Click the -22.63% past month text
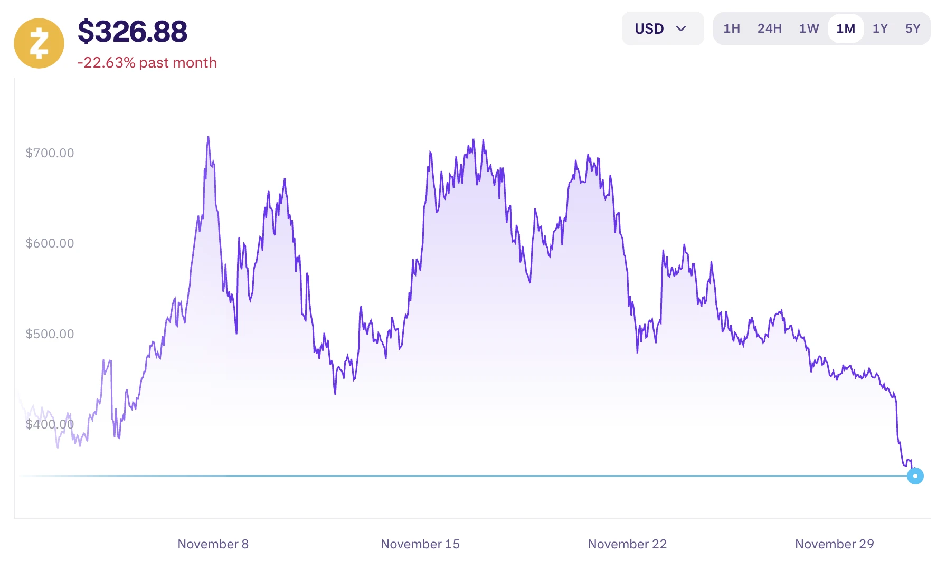The image size is (946, 571). coord(147,63)
